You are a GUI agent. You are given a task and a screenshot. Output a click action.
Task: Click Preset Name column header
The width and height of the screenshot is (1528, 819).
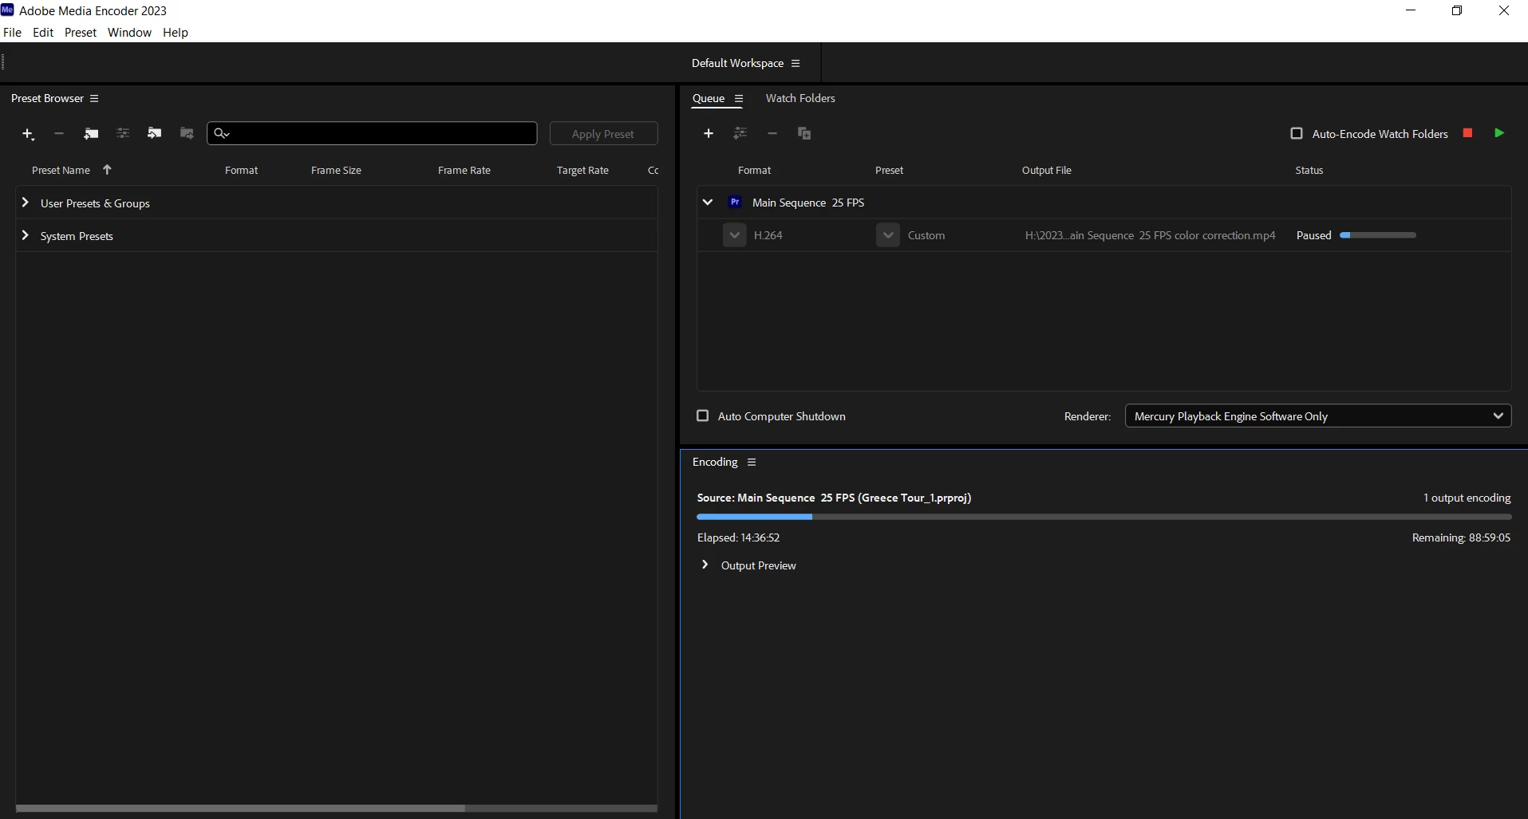coord(61,170)
